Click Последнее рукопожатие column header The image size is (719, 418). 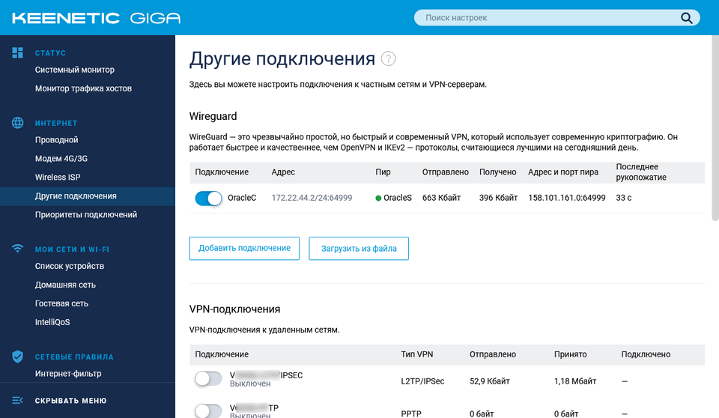[641, 172]
